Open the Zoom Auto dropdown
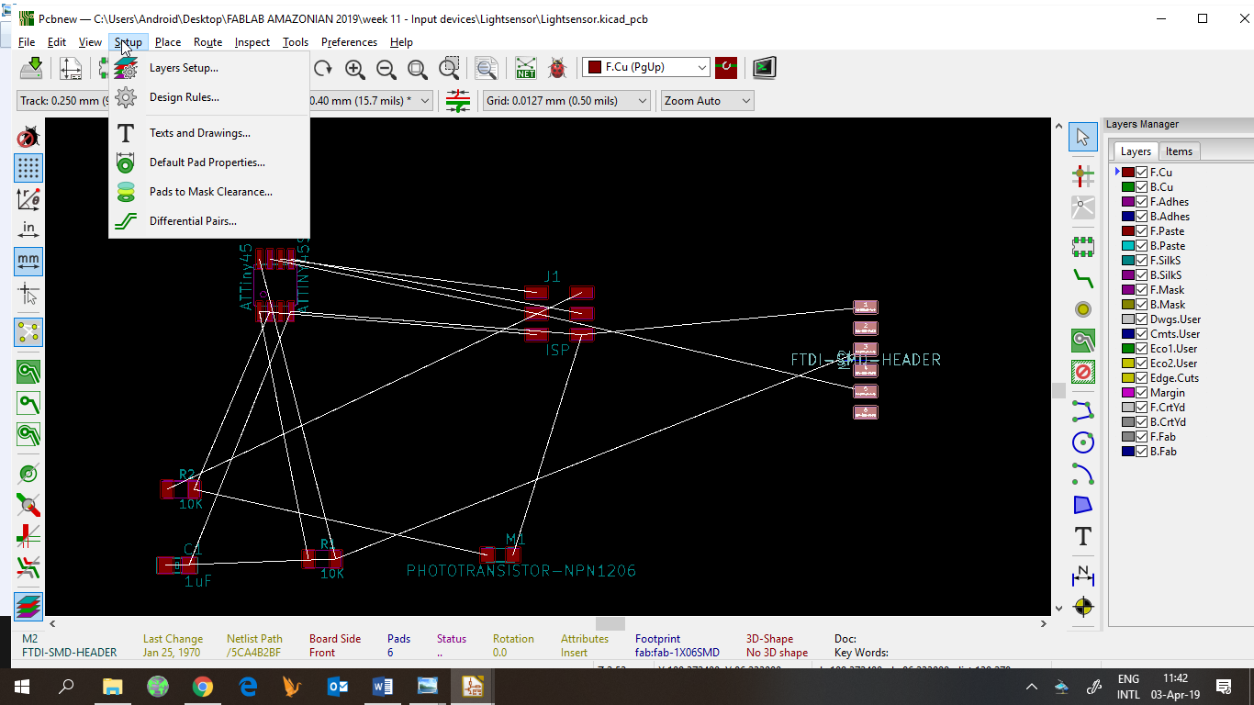Image resolution: width=1254 pixels, height=705 pixels. click(x=707, y=101)
